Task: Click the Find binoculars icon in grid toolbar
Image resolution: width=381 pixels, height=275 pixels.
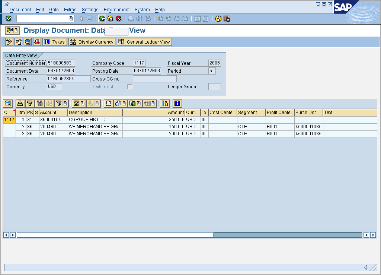Action: (39, 104)
